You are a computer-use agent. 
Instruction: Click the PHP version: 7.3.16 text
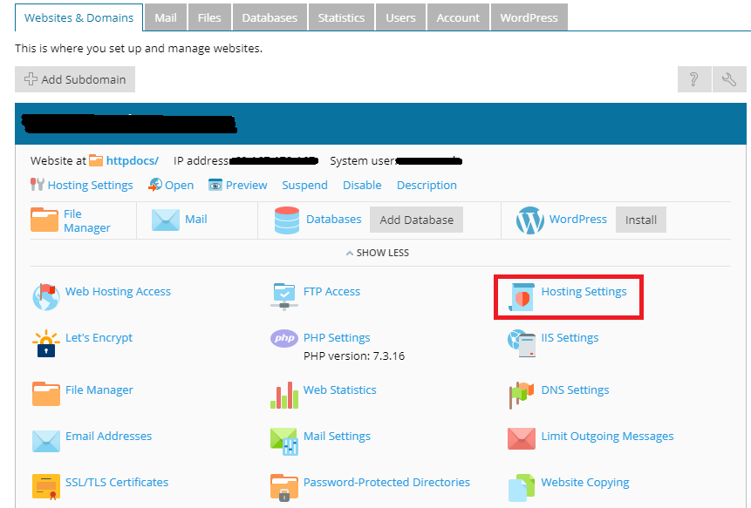354,356
